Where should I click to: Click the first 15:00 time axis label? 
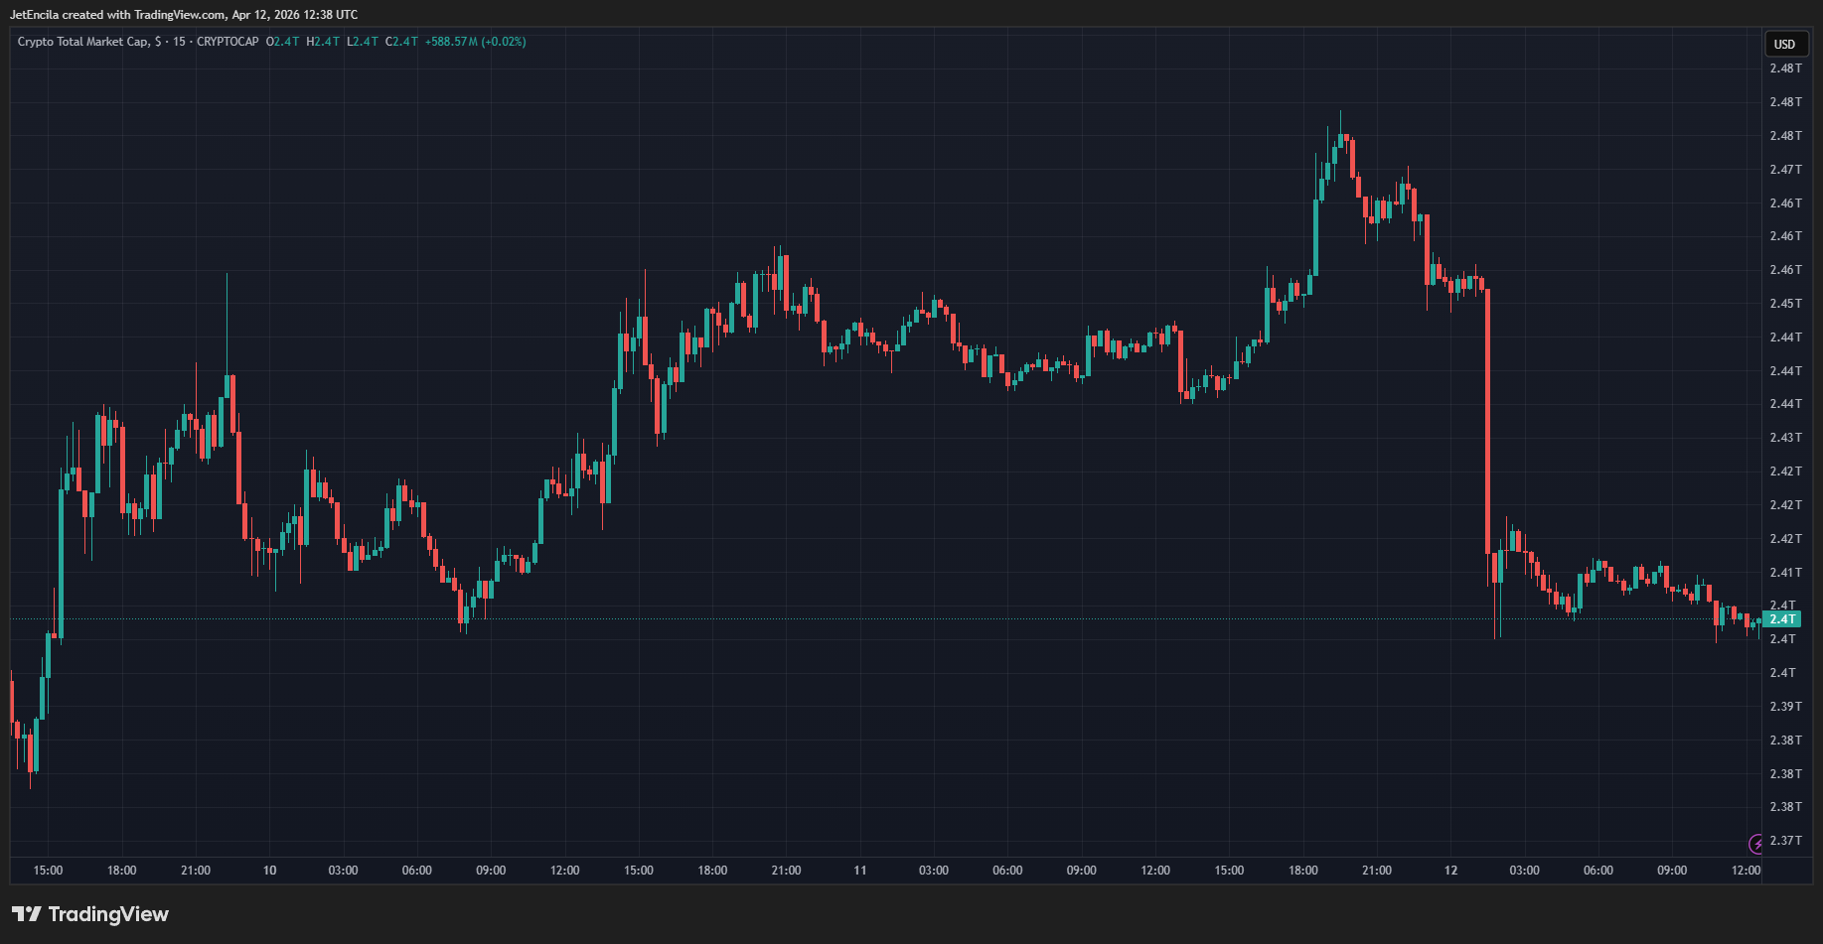(x=48, y=871)
